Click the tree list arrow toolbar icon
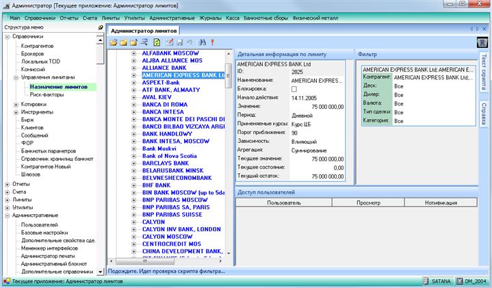This screenshot has height=288, width=492. 144,42
